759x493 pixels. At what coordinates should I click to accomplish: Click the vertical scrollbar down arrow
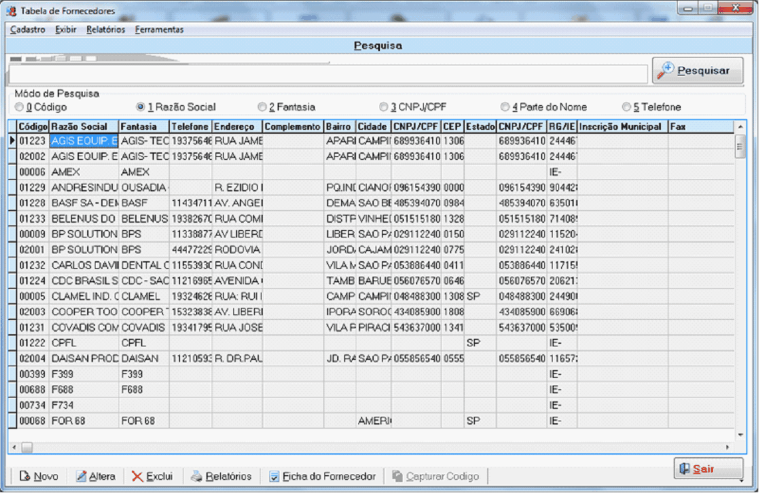(x=740, y=435)
